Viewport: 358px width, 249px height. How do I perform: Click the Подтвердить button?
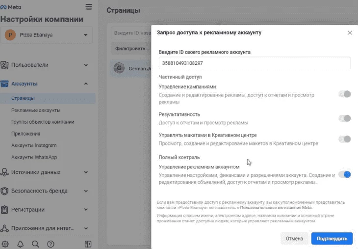point(332,239)
